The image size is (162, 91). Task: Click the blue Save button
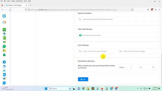tap(83, 79)
